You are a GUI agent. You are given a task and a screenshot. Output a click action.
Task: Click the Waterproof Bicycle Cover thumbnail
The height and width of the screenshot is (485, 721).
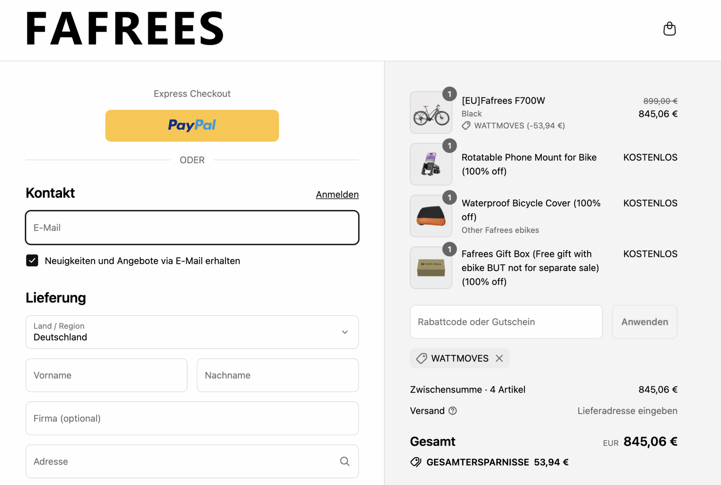point(431,216)
